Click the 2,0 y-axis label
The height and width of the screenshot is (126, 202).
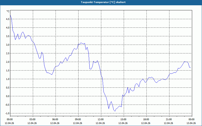coord(8,62)
